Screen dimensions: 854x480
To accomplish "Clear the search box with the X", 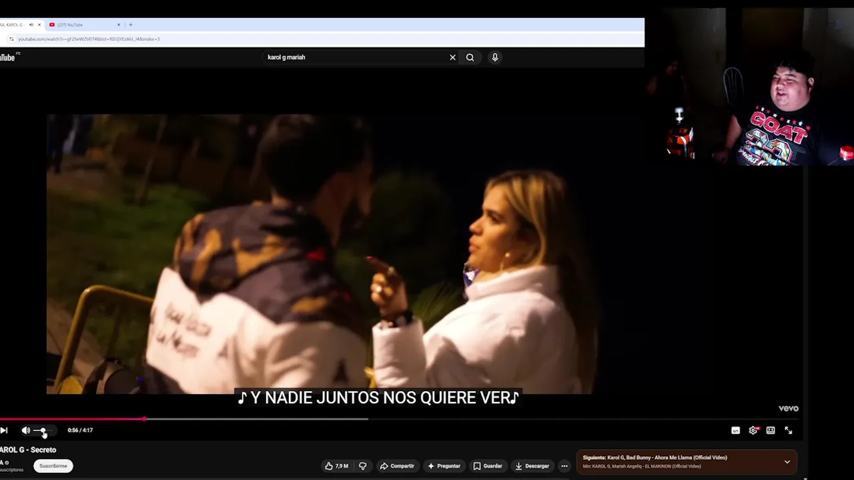I will 452,57.
